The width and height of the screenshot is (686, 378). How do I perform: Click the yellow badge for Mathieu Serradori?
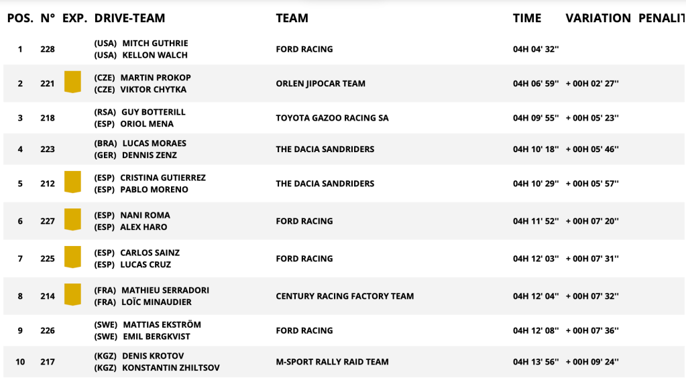(72, 294)
